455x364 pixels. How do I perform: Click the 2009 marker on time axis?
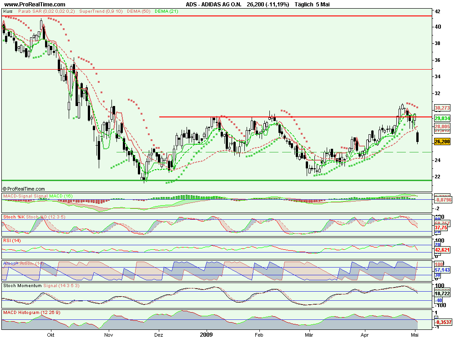point(207,335)
